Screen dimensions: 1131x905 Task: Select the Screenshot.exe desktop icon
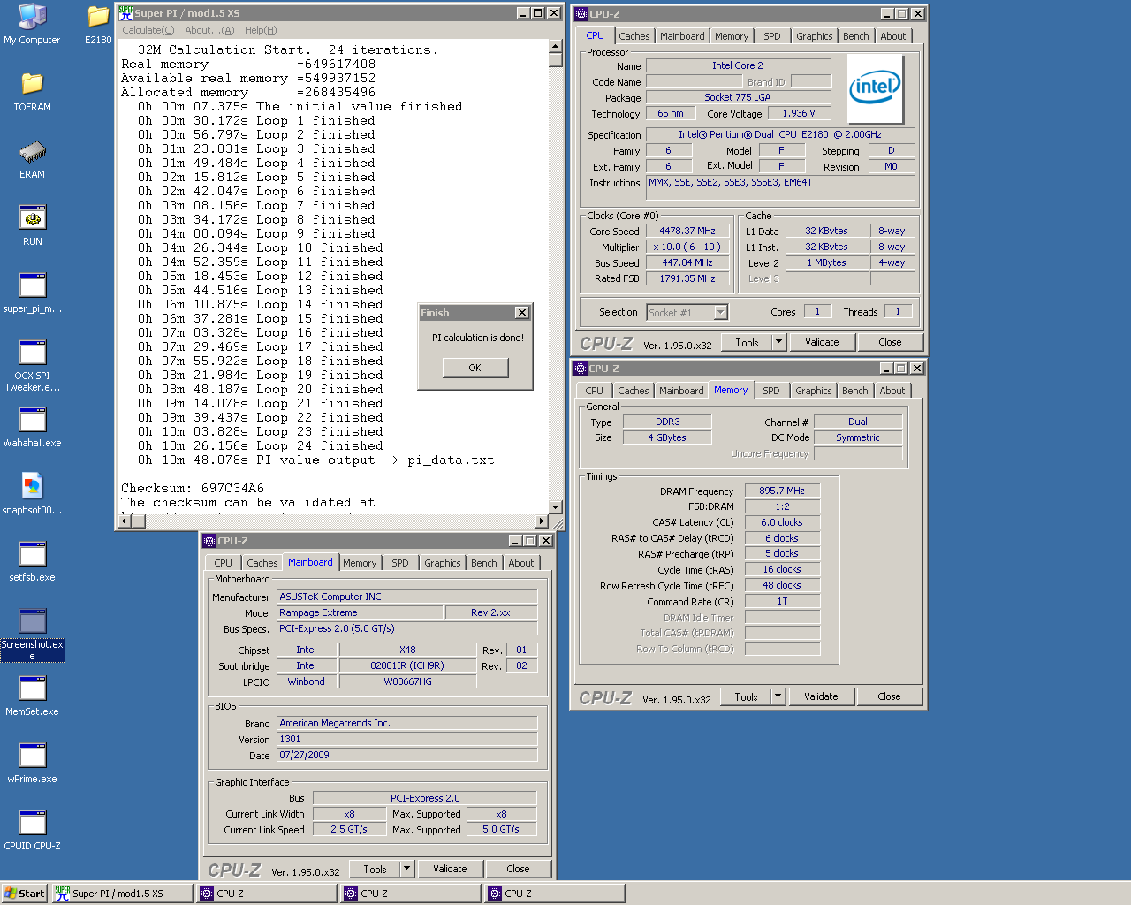[32, 635]
